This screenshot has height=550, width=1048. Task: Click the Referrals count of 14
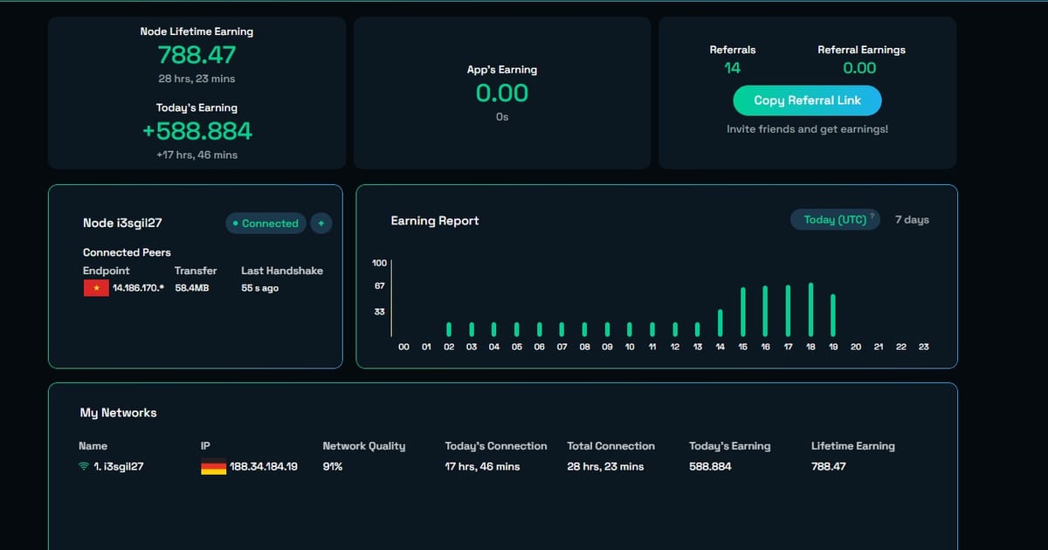point(732,68)
